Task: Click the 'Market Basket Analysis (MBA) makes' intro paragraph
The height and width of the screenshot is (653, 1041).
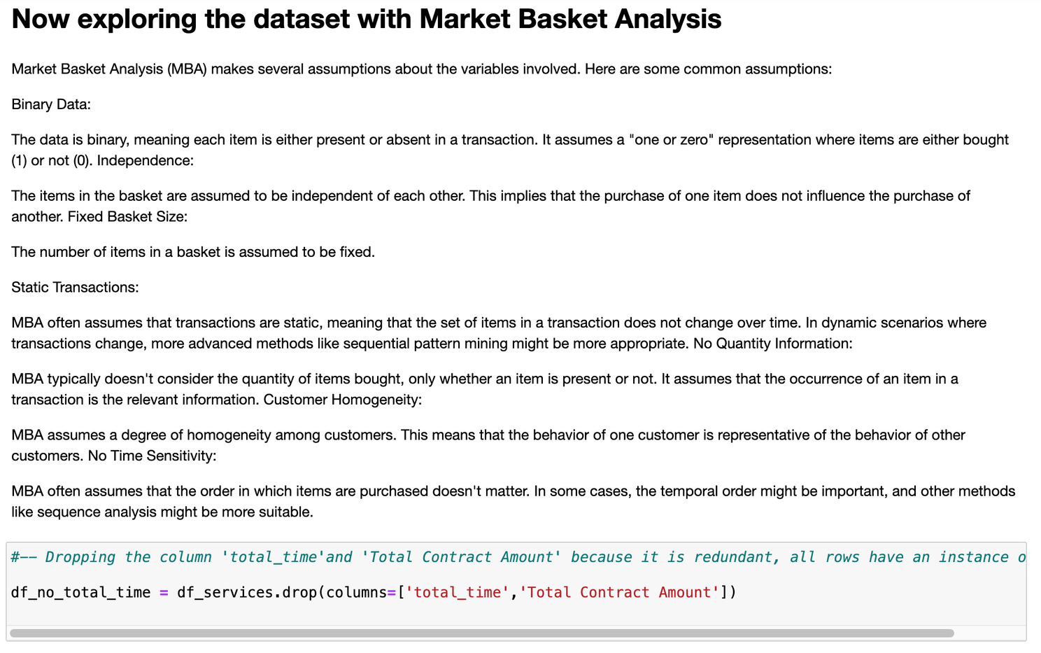Action: tap(421, 69)
